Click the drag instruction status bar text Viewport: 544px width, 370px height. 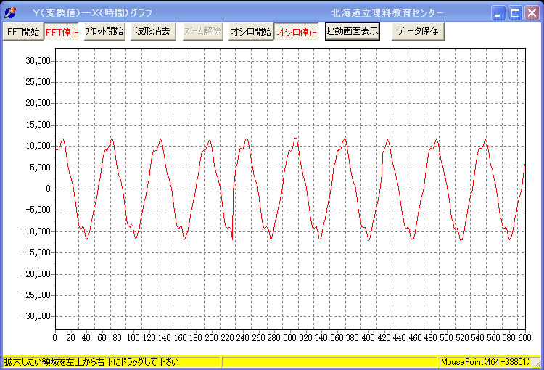(91, 362)
